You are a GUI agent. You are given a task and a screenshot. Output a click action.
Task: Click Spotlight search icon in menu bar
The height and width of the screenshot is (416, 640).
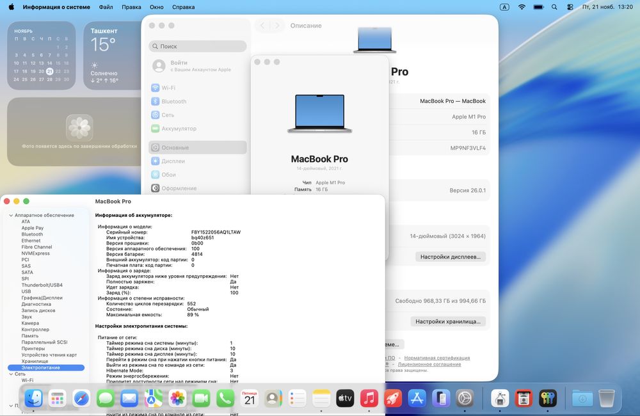[554, 7]
